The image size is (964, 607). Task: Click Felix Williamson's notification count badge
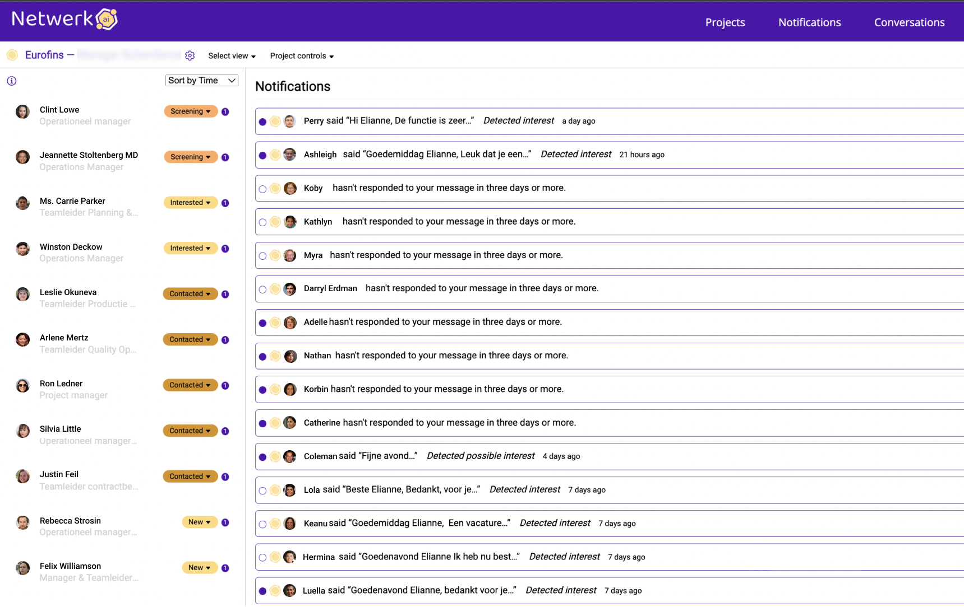tap(225, 568)
